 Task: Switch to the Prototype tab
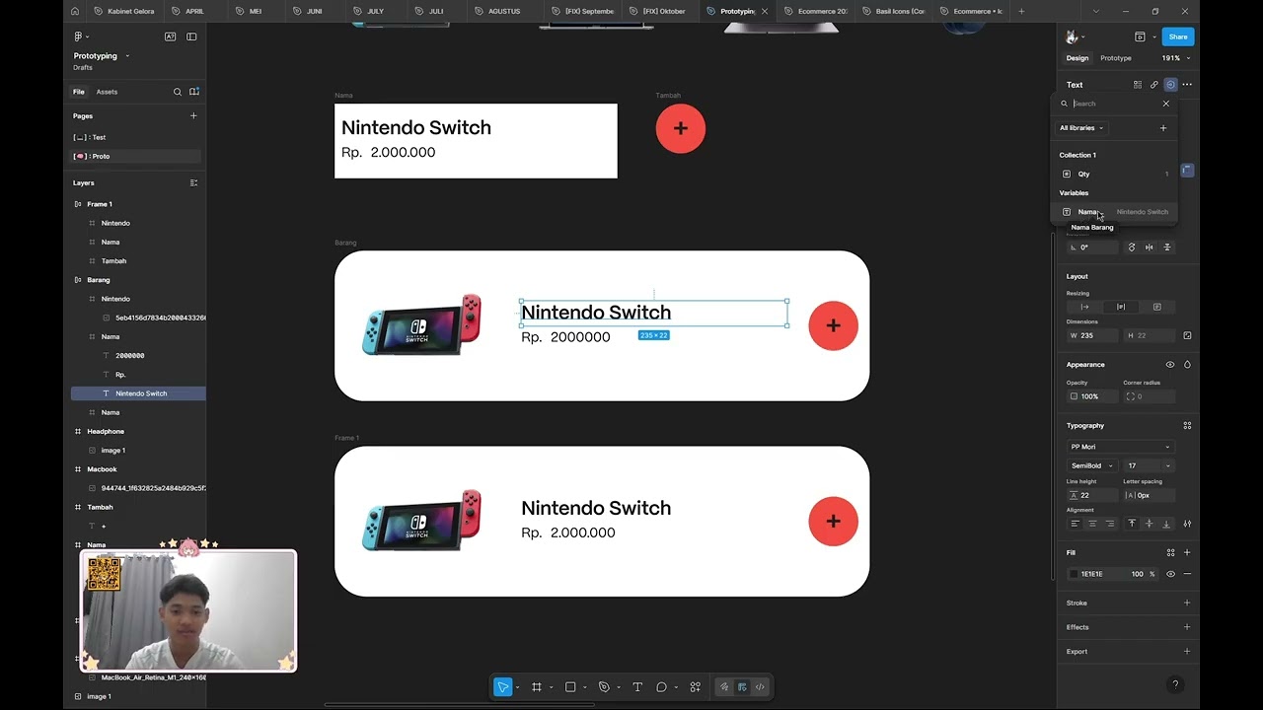1116,58
